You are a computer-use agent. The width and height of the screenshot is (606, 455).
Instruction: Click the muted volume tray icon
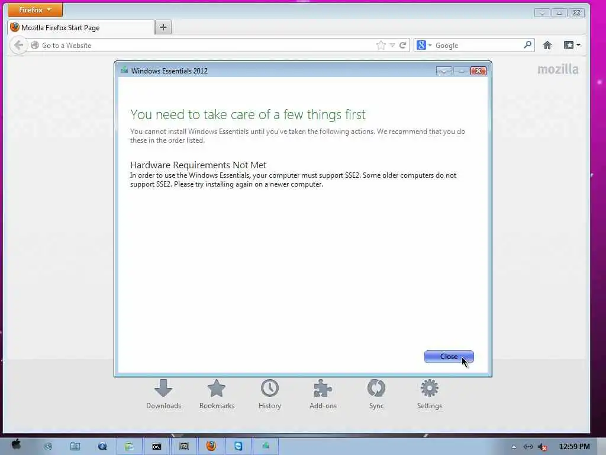(x=543, y=447)
